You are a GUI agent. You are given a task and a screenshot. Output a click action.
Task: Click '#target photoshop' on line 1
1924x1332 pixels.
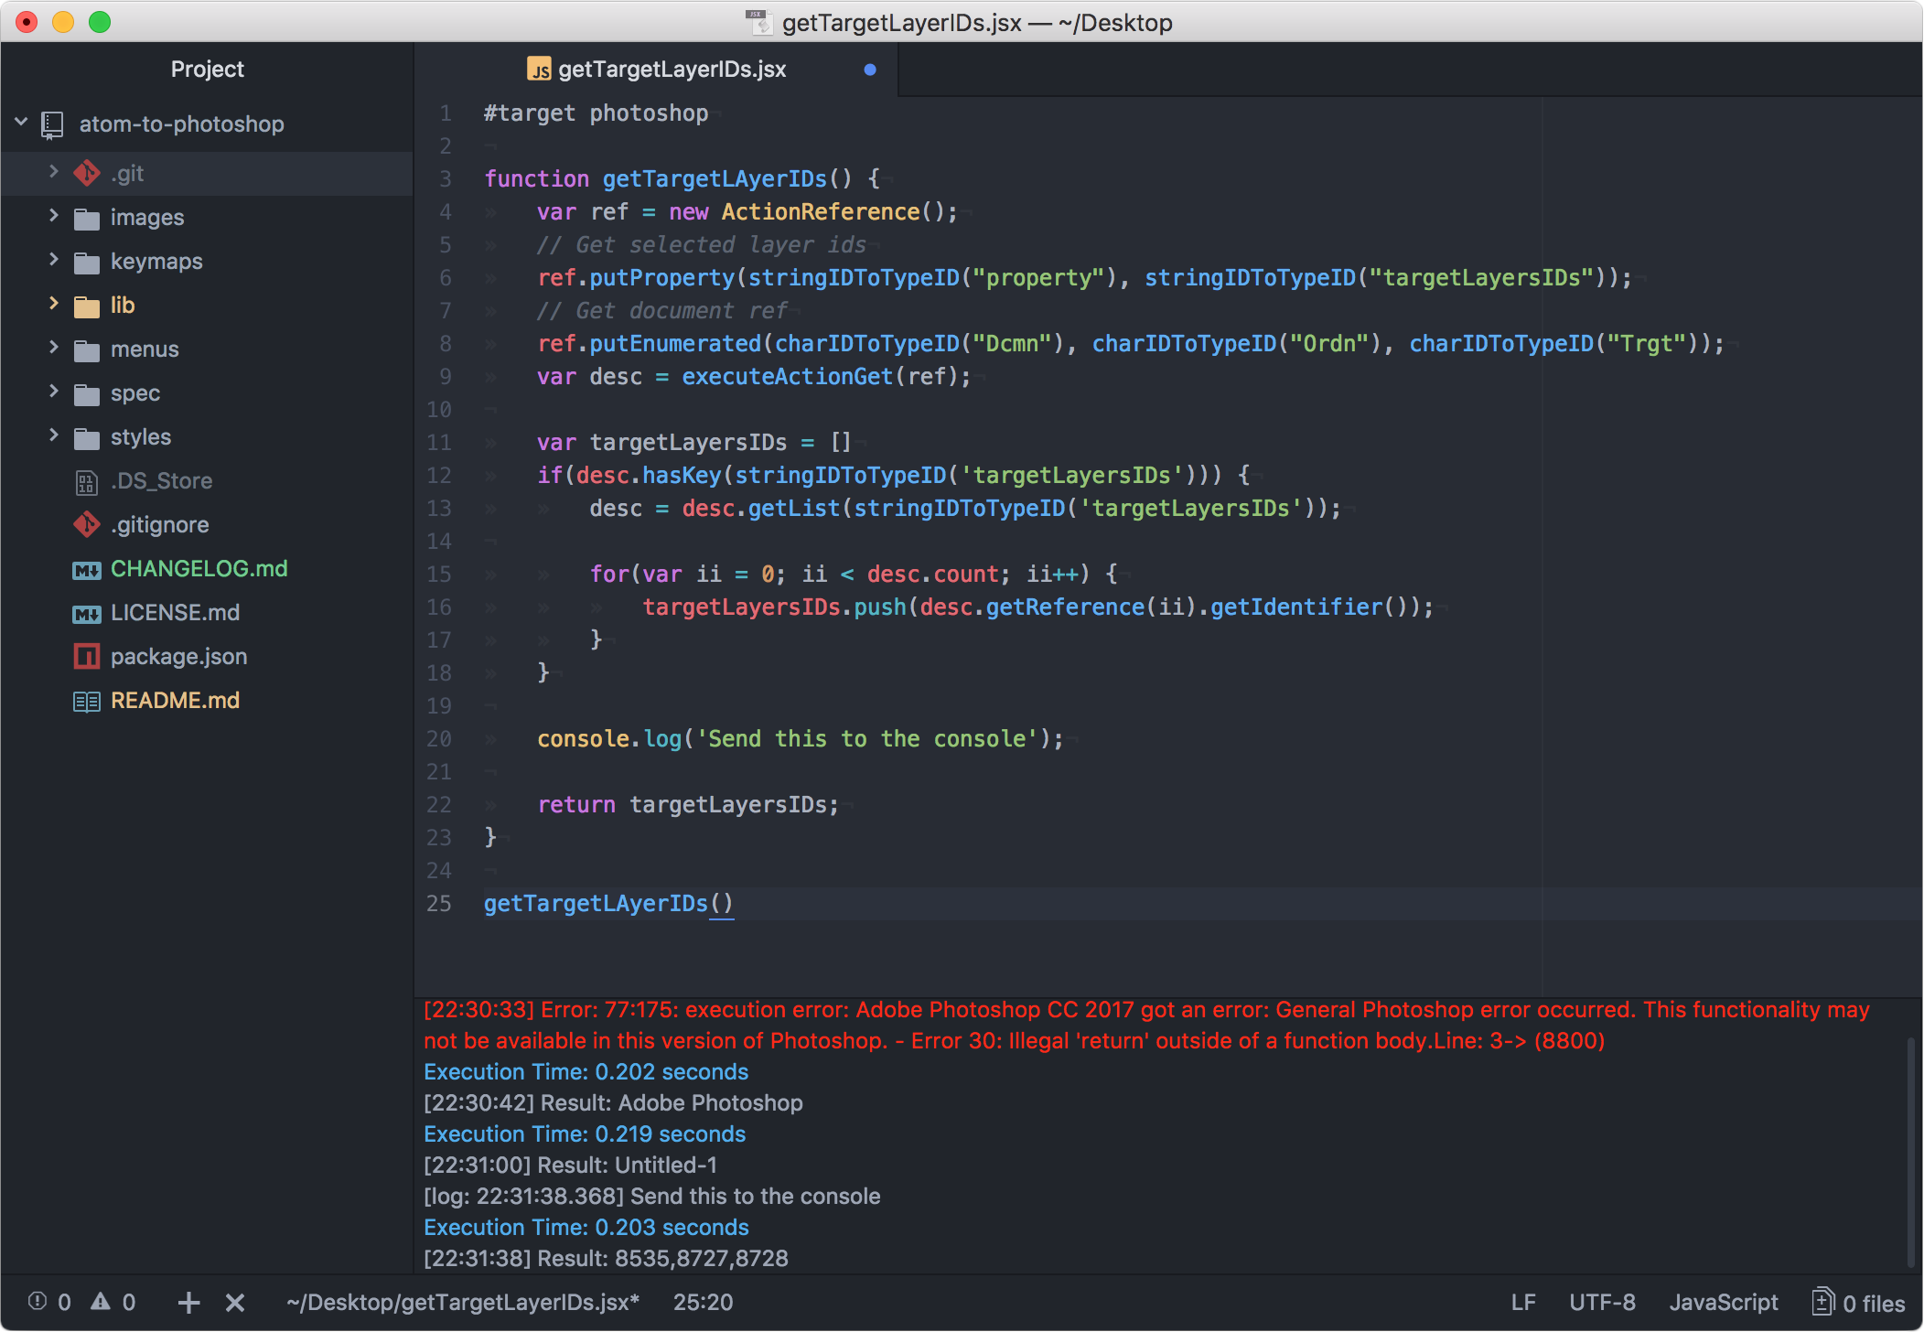click(x=596, y=113)
